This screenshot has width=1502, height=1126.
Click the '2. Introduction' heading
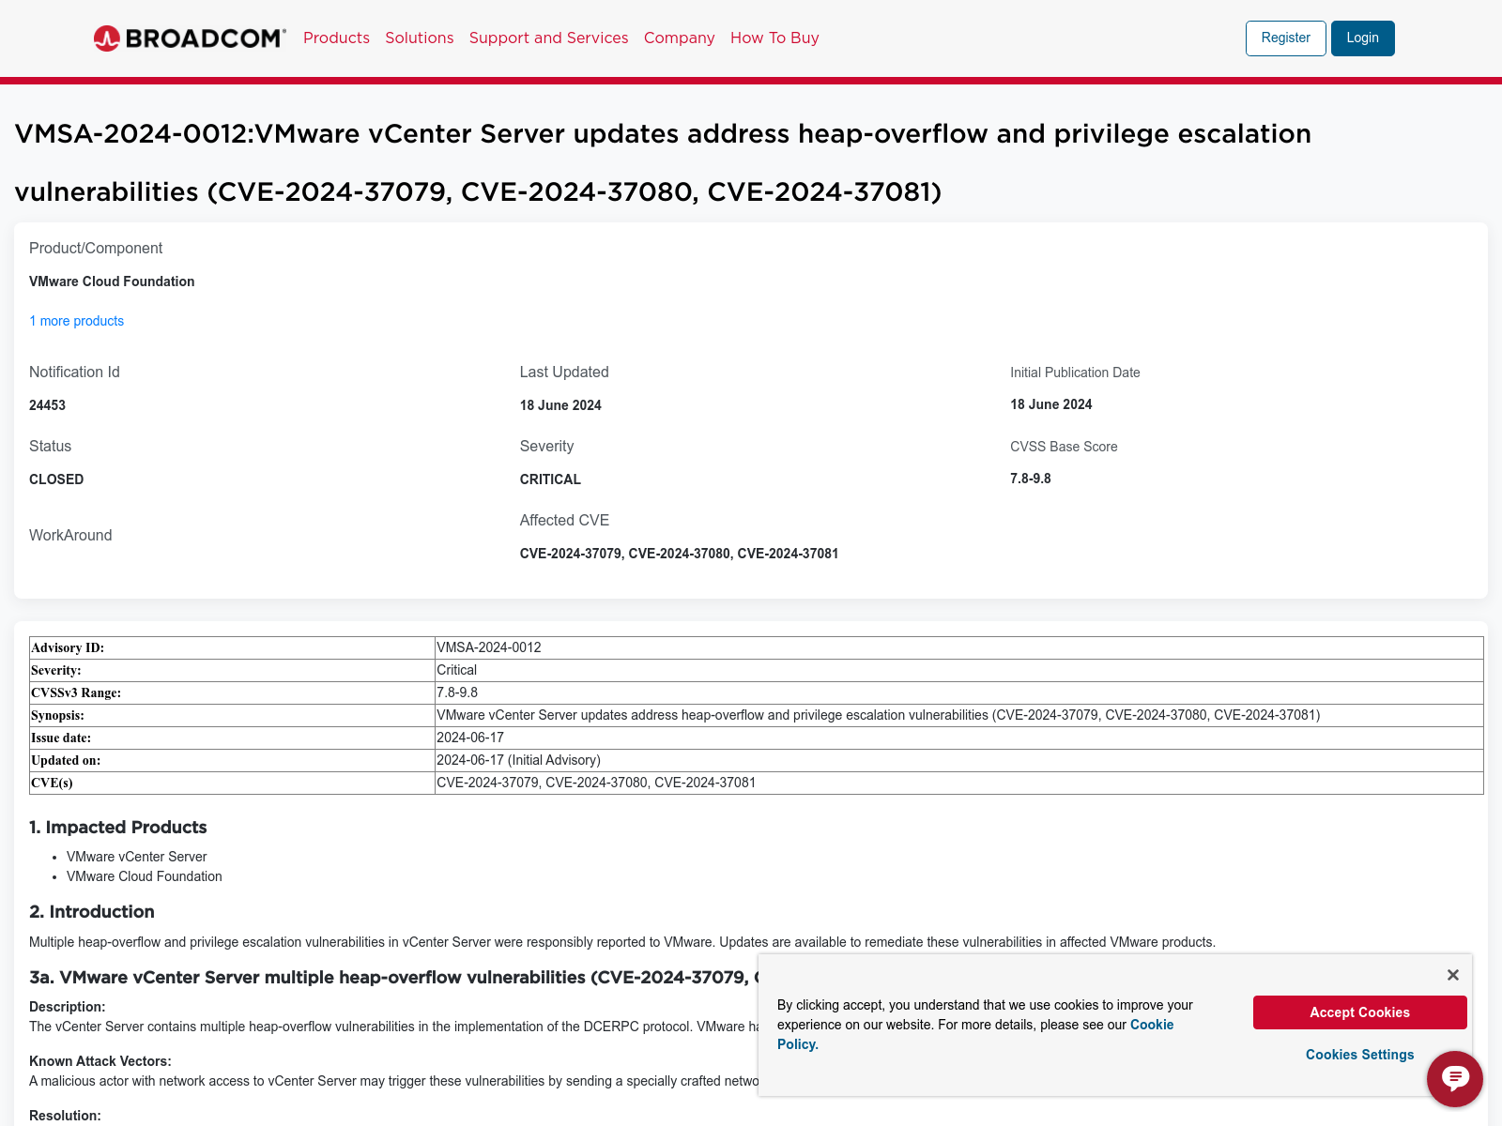92,911
